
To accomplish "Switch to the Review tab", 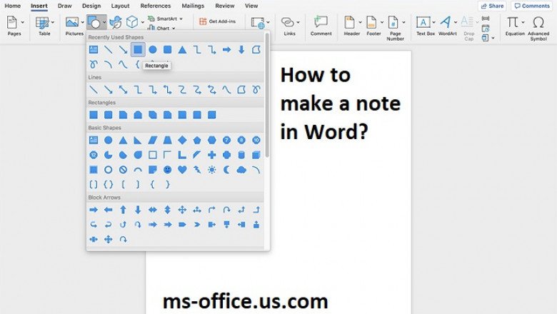I will [x=224, y=6].
